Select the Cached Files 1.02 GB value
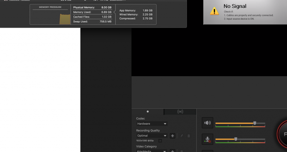Viewport: 287px width, 152px height. (x=107, y=17)
